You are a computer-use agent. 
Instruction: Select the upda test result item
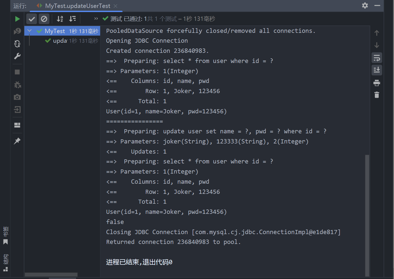[60, 41]
